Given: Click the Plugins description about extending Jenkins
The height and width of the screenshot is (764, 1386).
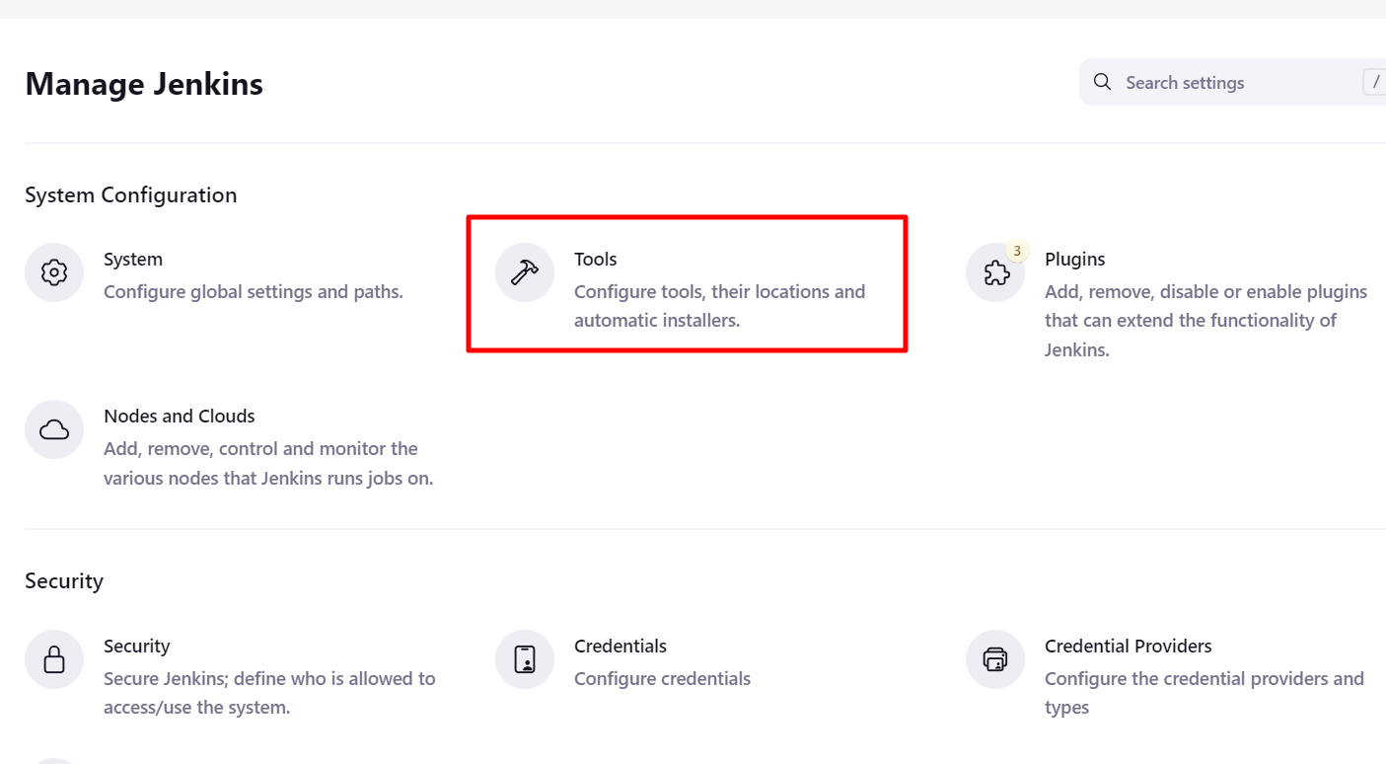Looking at the screenshot, I should pos(1206,321).
